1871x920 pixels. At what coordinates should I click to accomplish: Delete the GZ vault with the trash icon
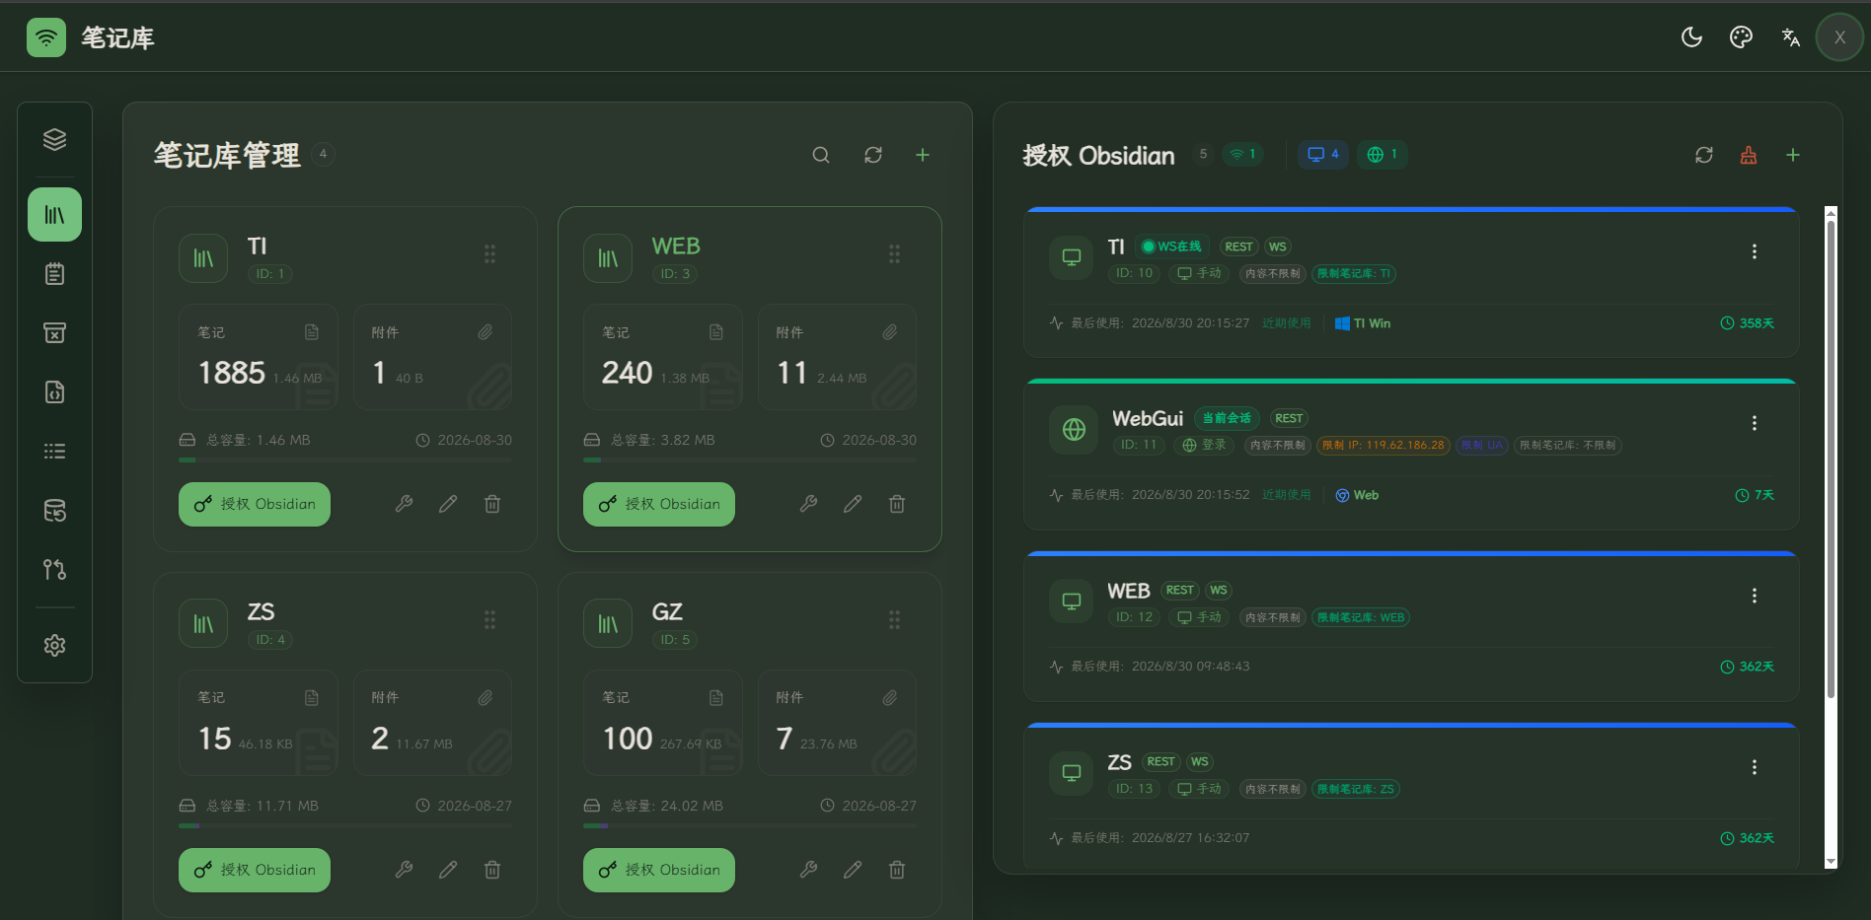point(897,870)
